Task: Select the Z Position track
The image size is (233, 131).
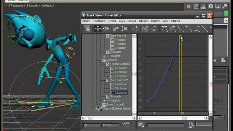Action: click(x=120, y=48)
